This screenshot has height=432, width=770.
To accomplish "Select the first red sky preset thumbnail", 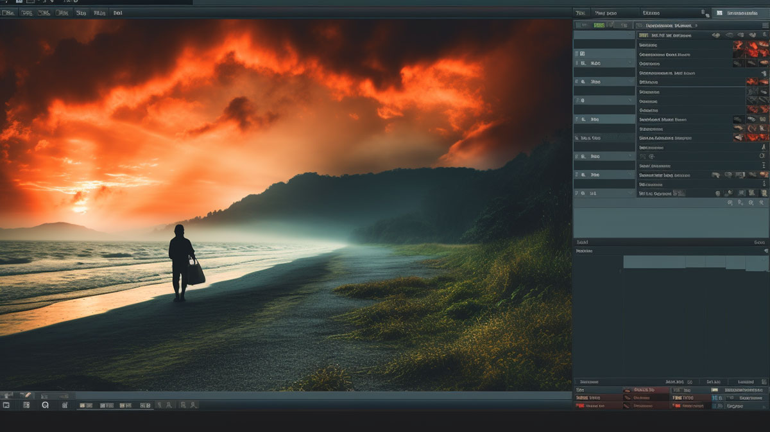I will (x=739, y=45).
